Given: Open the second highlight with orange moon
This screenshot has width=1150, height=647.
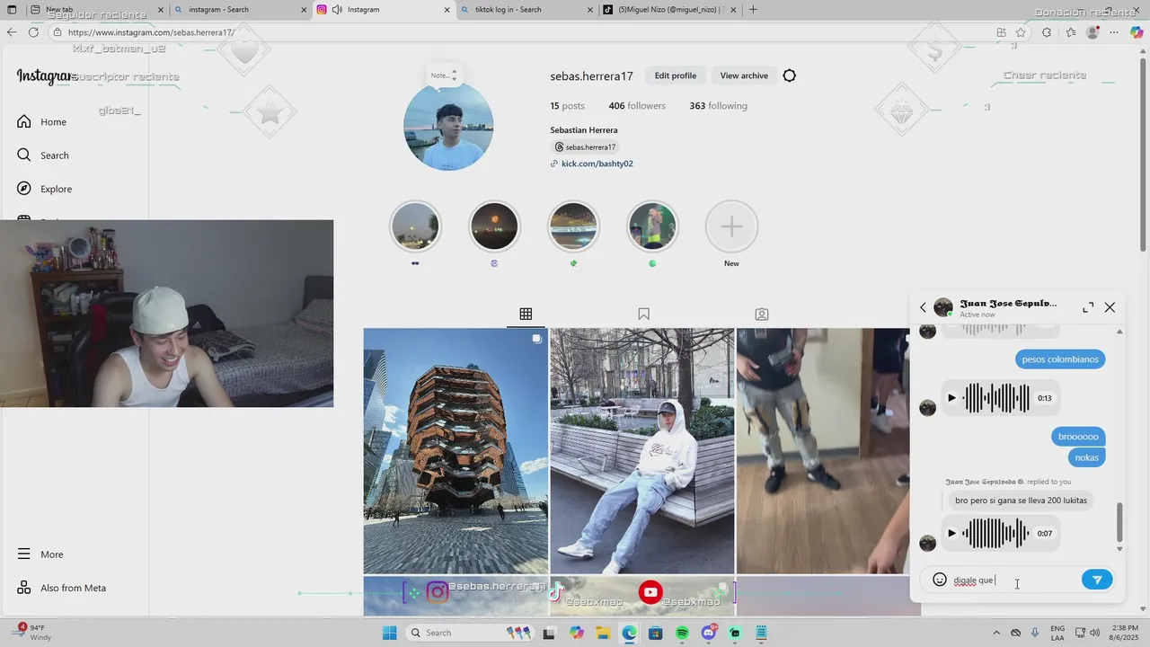Looking at the screenshot, I should pyautogui.click(x=494, y=226).
